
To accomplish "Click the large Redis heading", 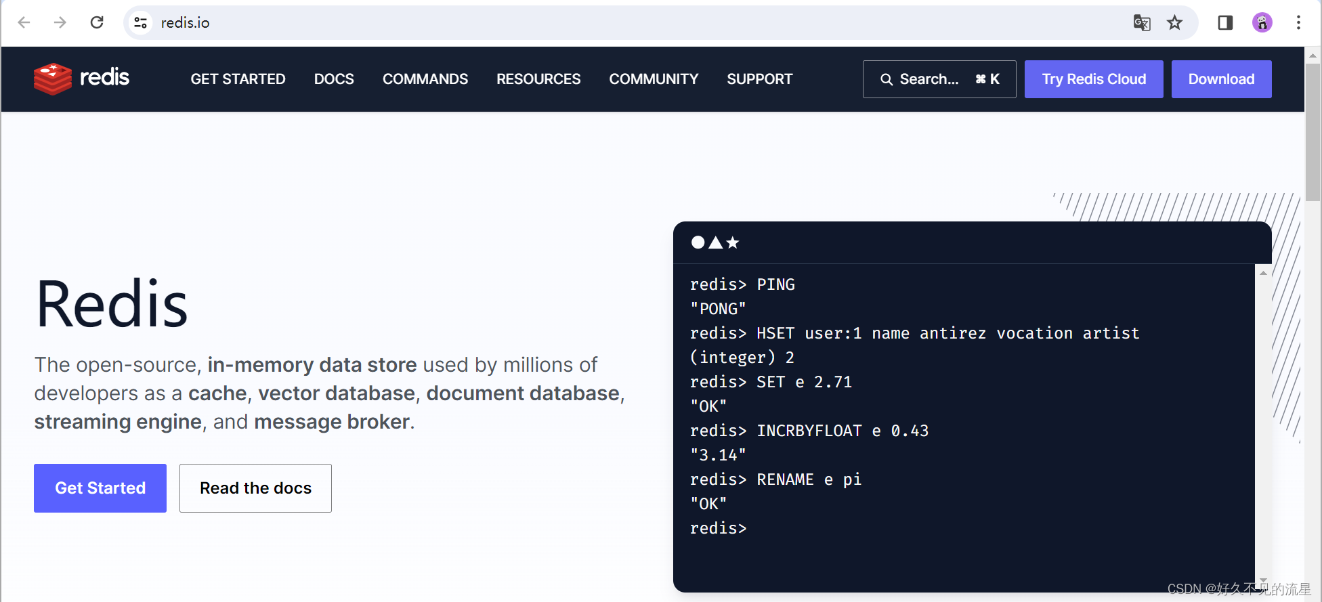I will (x=111, y=304).
